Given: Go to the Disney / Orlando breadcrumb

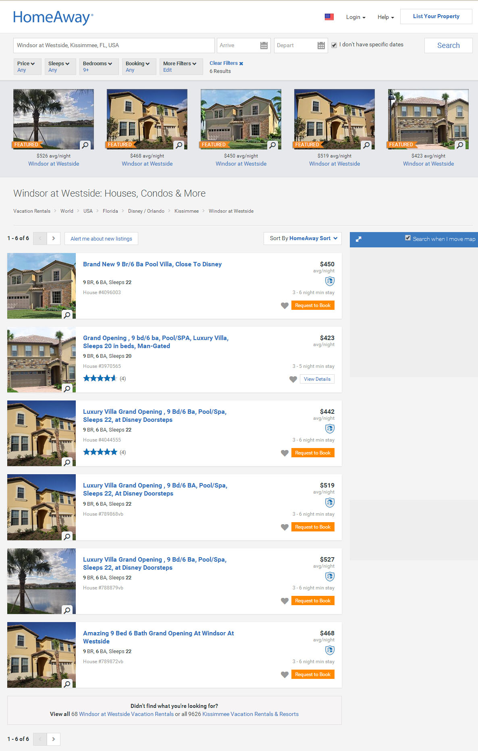Looking at the screenshot, I should click(146, 211).
